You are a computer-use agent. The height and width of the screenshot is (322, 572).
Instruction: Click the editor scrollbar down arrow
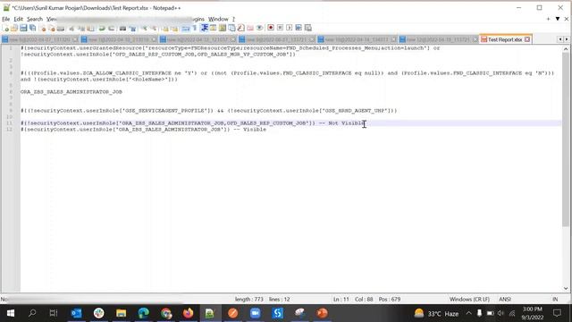coord(566,288)
